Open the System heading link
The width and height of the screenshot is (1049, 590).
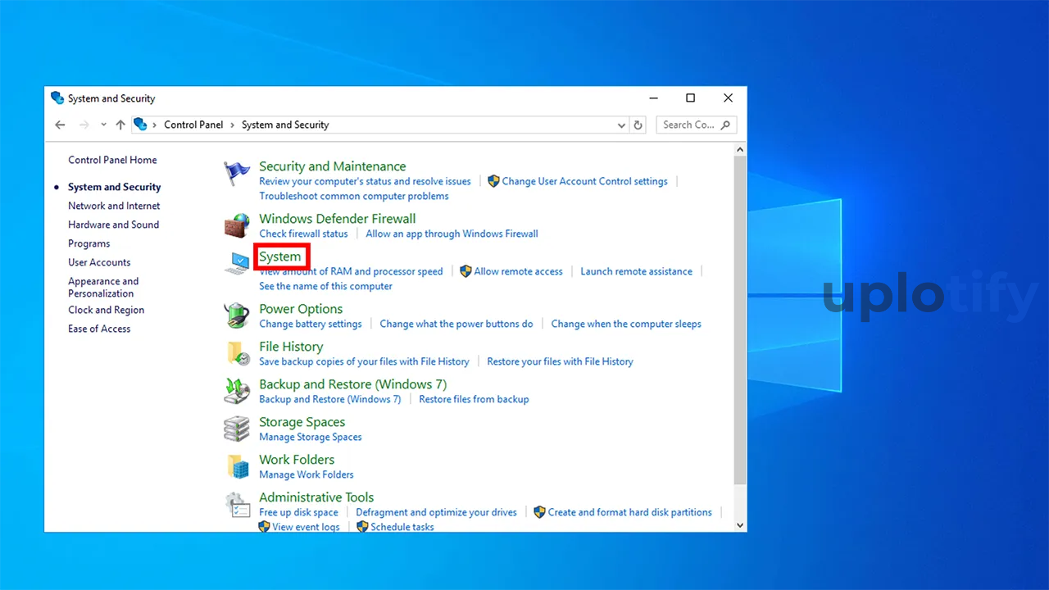(280, 256)
